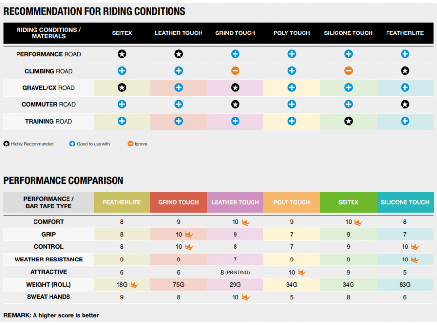Click the crown next to Seitex Comfort score
This screenshot has height=325, width=437.
pyautogui.click(x=358, y=222)
